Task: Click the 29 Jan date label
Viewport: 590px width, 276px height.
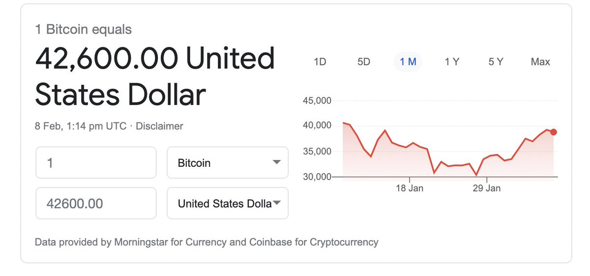Action: 487,188
